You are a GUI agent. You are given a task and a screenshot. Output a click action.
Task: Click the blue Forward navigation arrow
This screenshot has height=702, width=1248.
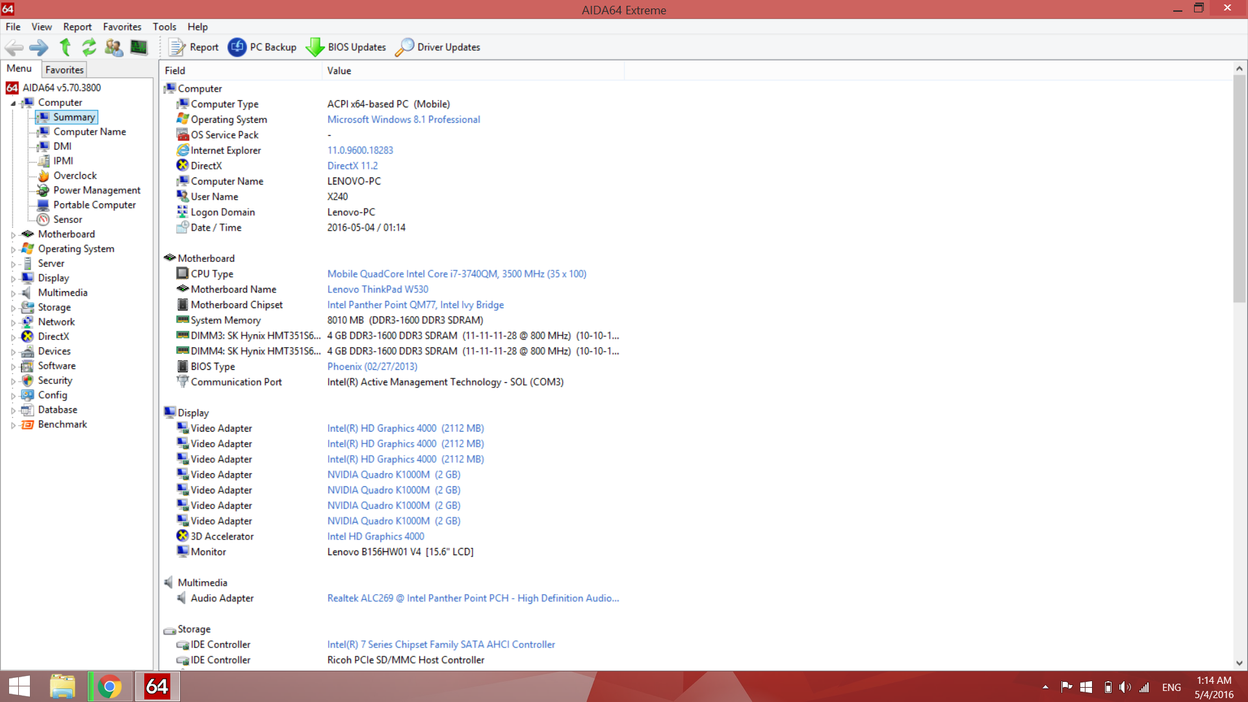click(39, 47)
